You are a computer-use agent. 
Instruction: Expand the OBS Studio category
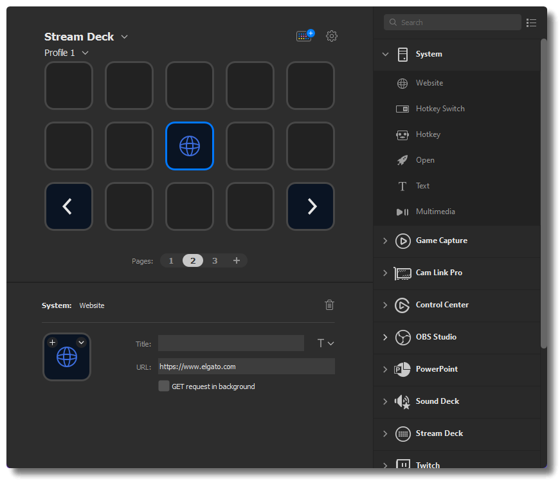pyautogui.click(x=386, y=337)
